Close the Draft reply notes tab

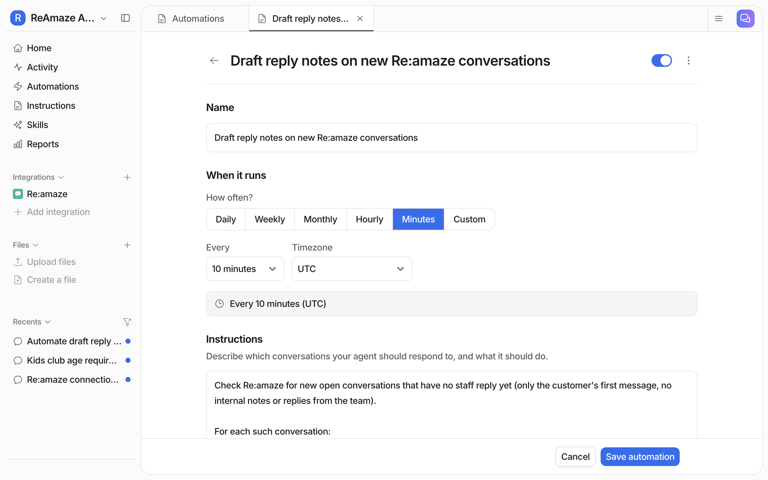360,19
